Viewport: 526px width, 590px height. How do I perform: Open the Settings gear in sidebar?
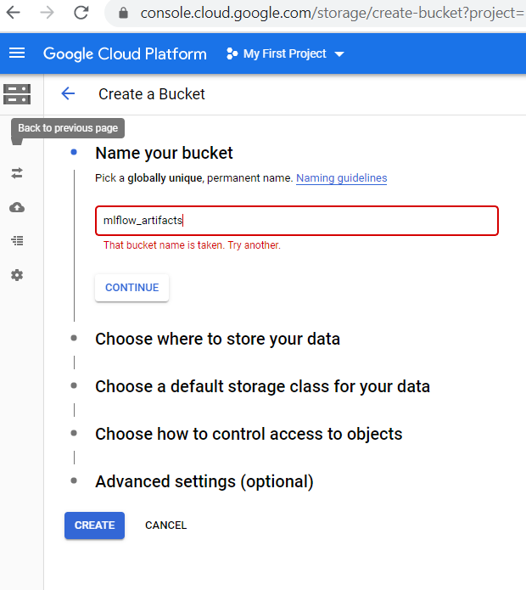tap(17, 275)
